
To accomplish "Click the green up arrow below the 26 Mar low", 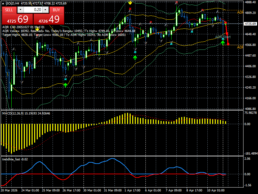I will tap(65, 85).
